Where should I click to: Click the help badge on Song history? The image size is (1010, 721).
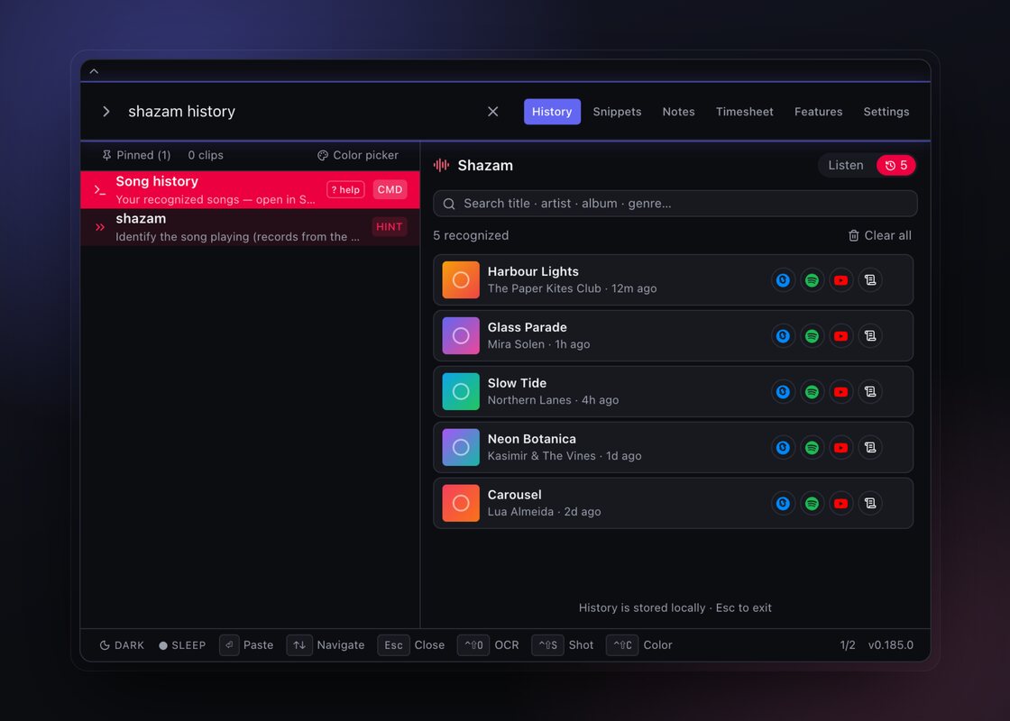coord(346,190)
